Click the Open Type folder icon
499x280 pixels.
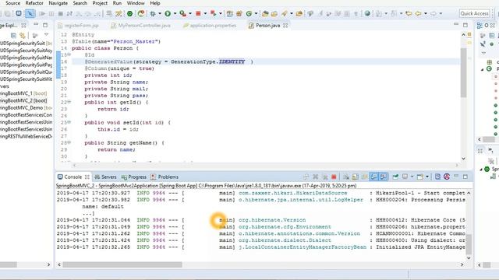(265, 14)
